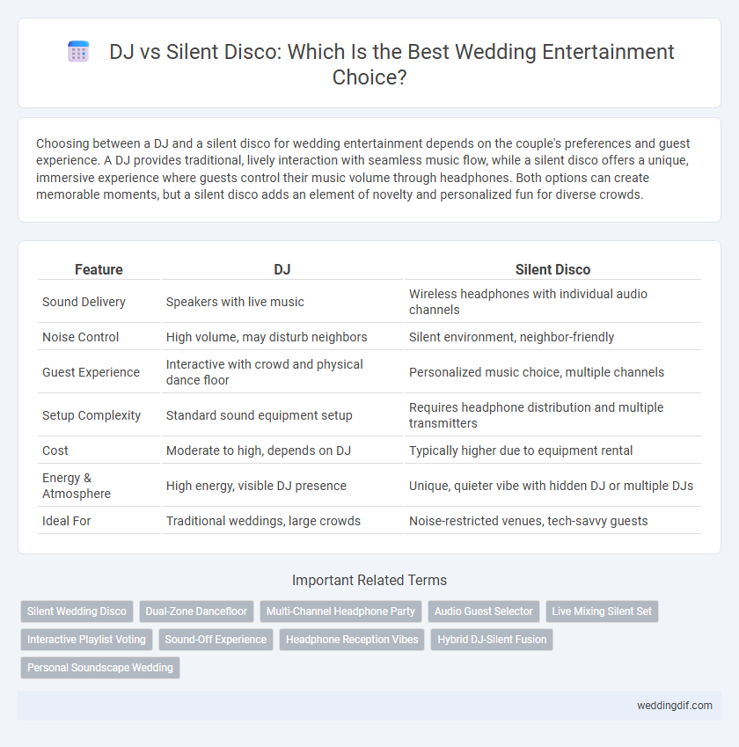This screenshot has width=739, height=747.
Task: Click the Important Related Terms heading
Action: point(369,580)
